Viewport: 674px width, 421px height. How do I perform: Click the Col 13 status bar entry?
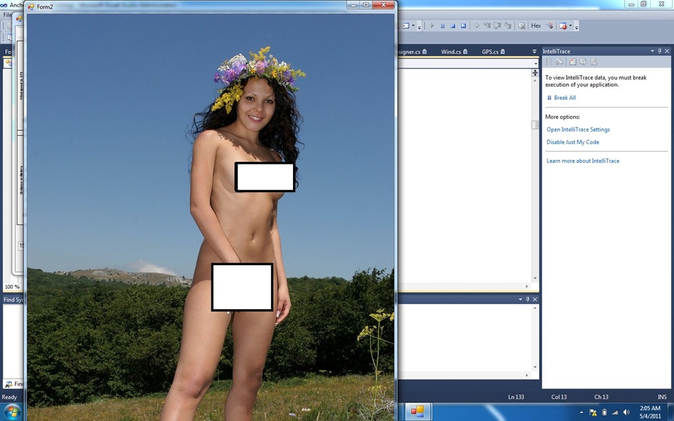(559, 397)
